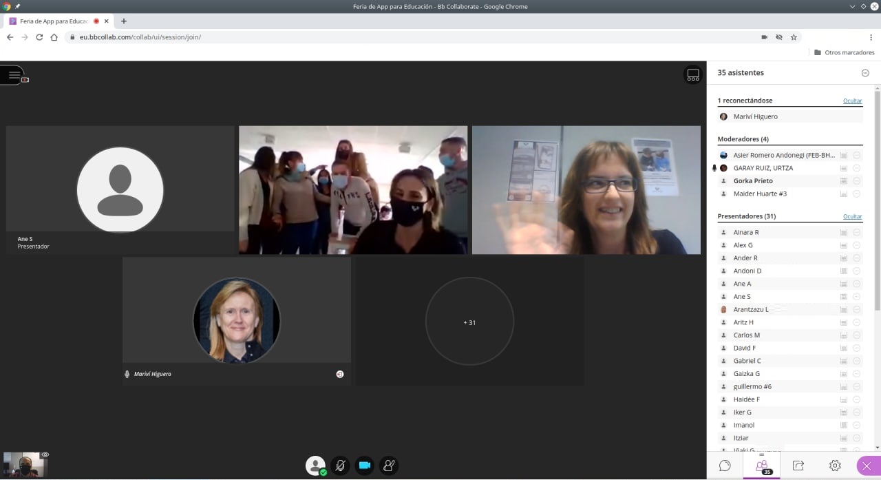Open the Share Content panel tab

coord(798,466)
